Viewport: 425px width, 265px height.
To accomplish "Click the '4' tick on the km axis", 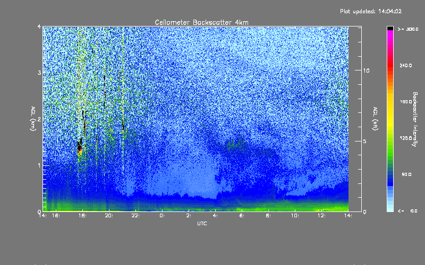I will pos(39,27).
